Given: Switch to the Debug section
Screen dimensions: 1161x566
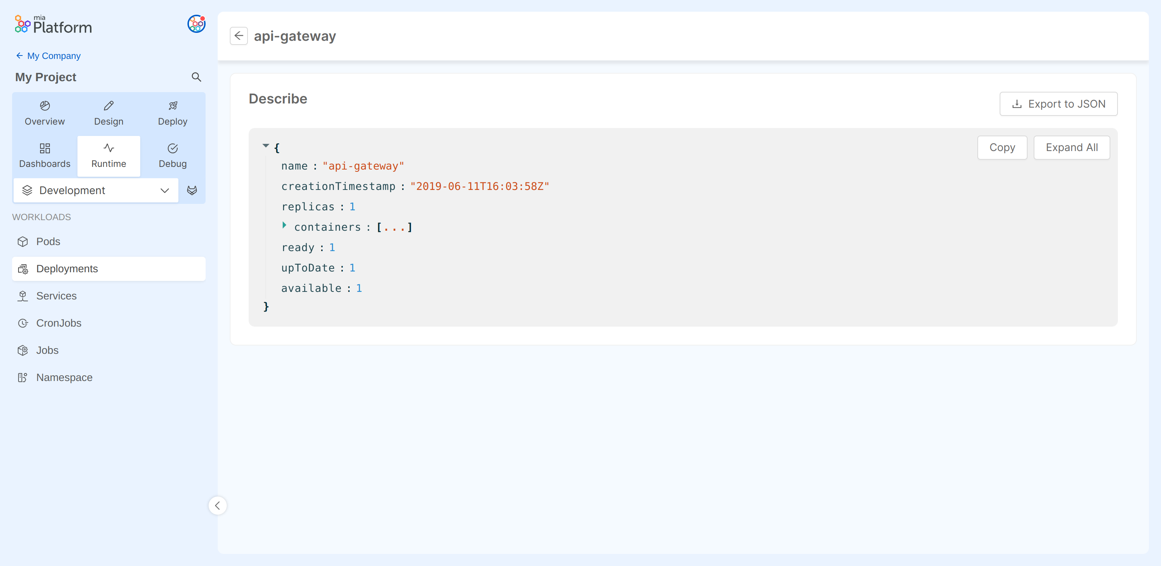Looking at the screenshot, I should pyautogui.click(x=173, y=155).
